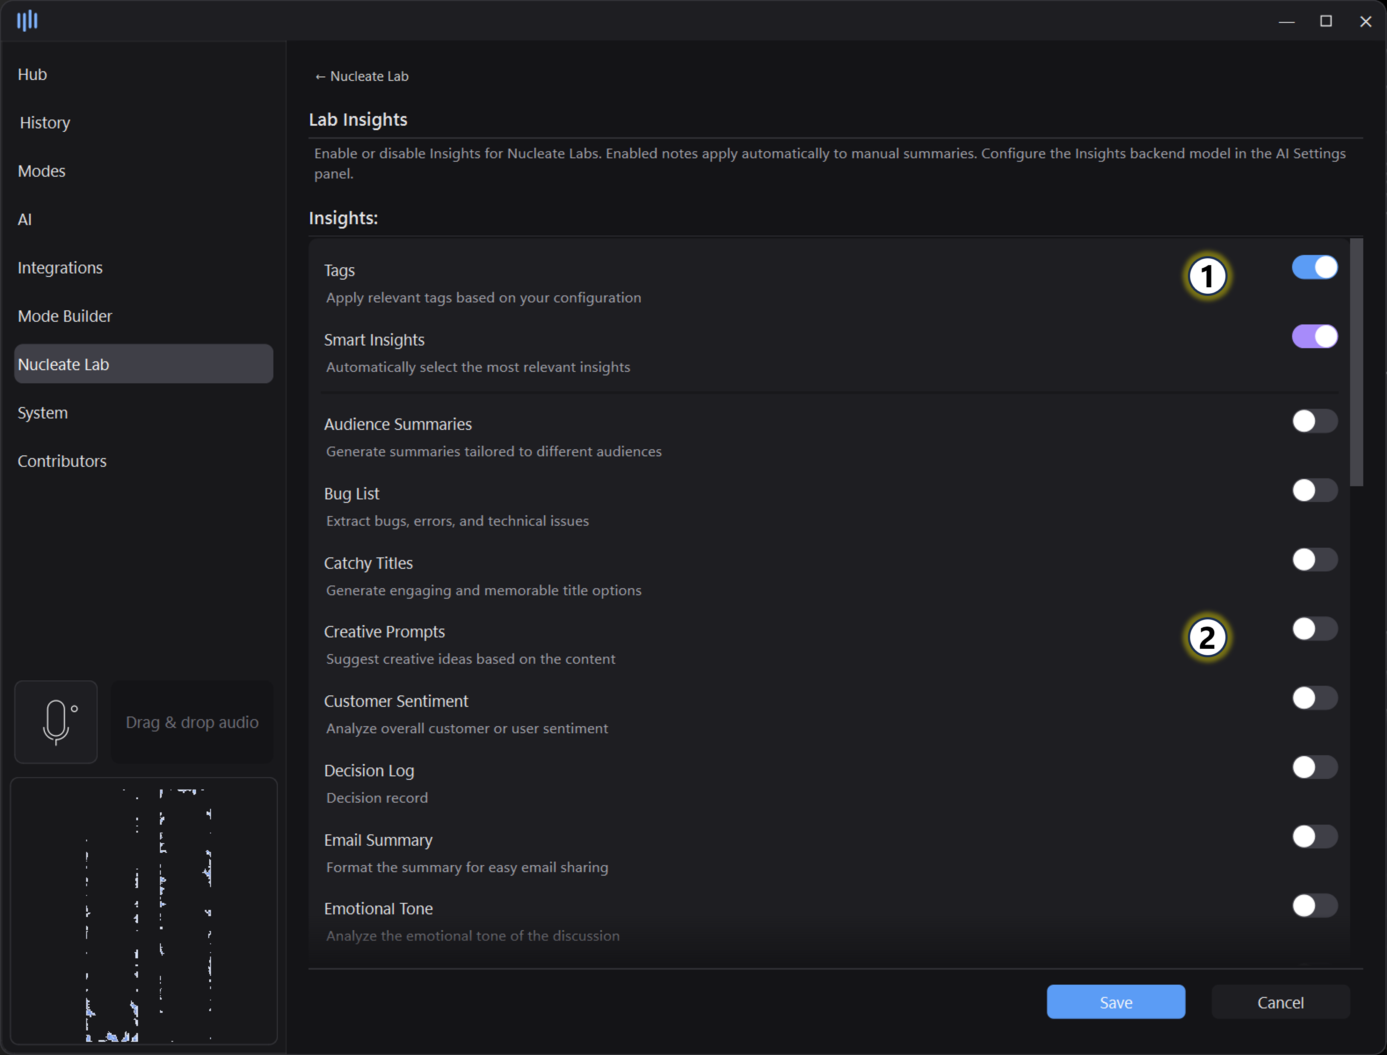Click the app logo waveform icon
This screenshot has height=1055, width=1387.
pos(27,21)
